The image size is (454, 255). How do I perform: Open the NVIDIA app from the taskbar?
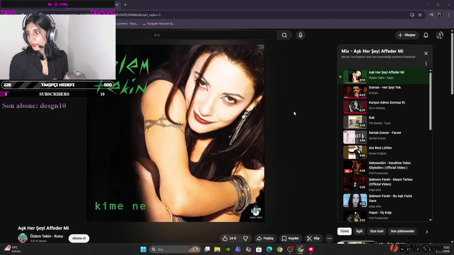[228, 249]
